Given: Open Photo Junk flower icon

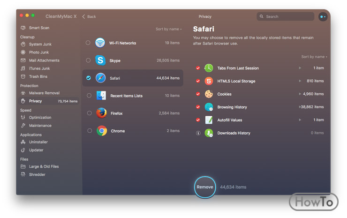Looking at the screenshot, I should (x=23, y=52).
